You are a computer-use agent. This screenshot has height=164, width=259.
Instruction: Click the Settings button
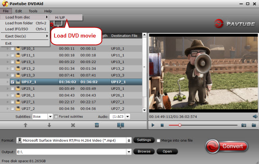(x=144, y=140)
